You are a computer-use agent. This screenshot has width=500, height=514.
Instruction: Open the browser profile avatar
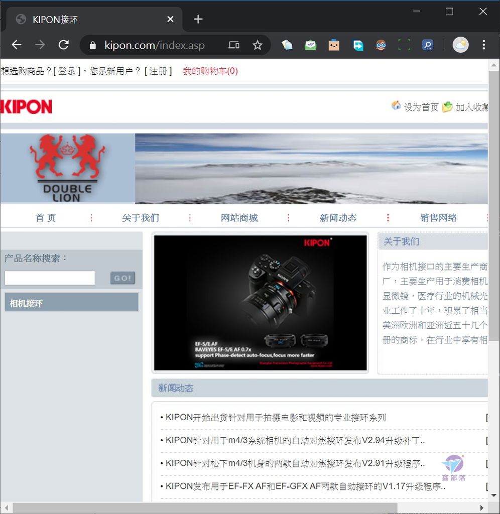coord(460,45)
